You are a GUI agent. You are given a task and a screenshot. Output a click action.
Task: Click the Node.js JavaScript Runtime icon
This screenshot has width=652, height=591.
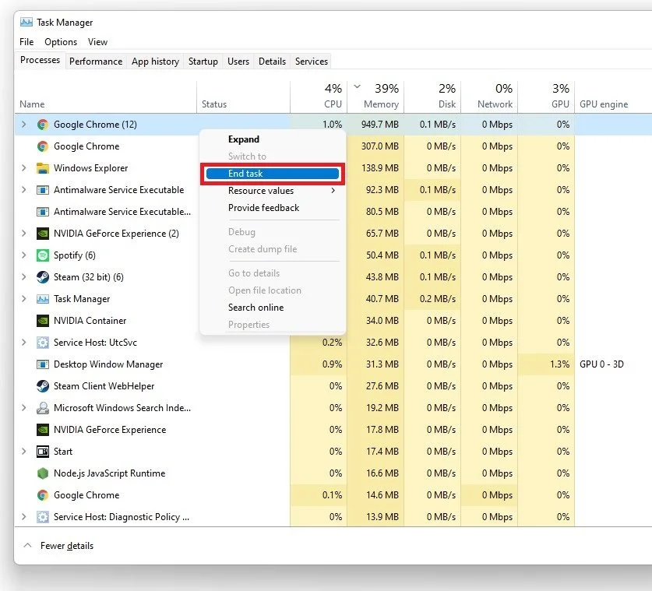[x=42, y=473]
